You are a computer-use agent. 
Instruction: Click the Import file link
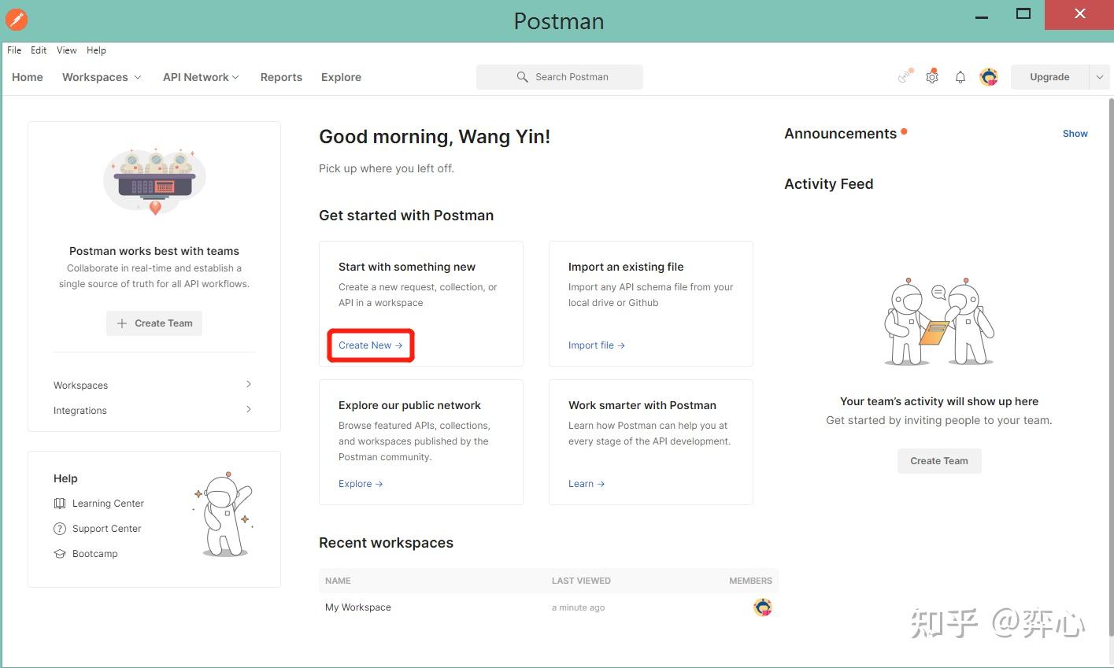(591, 345)
